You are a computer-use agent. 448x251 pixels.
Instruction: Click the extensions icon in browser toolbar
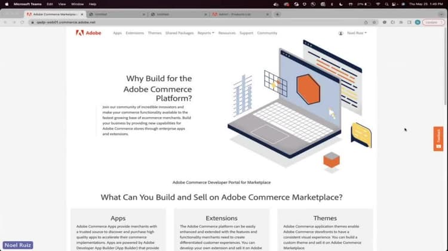tap(392, 22)
